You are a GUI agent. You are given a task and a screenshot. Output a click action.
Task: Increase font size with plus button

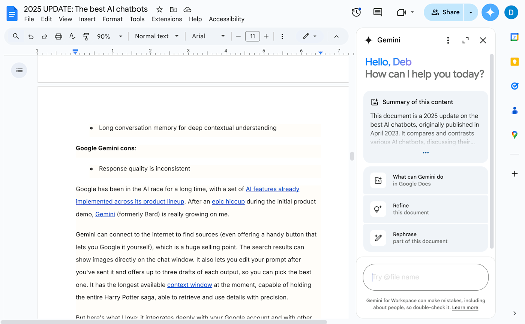266,36
